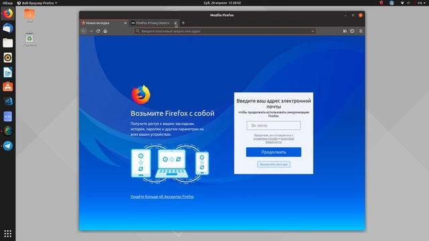
Task: Open the network status menu
Action: click(x=402, y=3)
